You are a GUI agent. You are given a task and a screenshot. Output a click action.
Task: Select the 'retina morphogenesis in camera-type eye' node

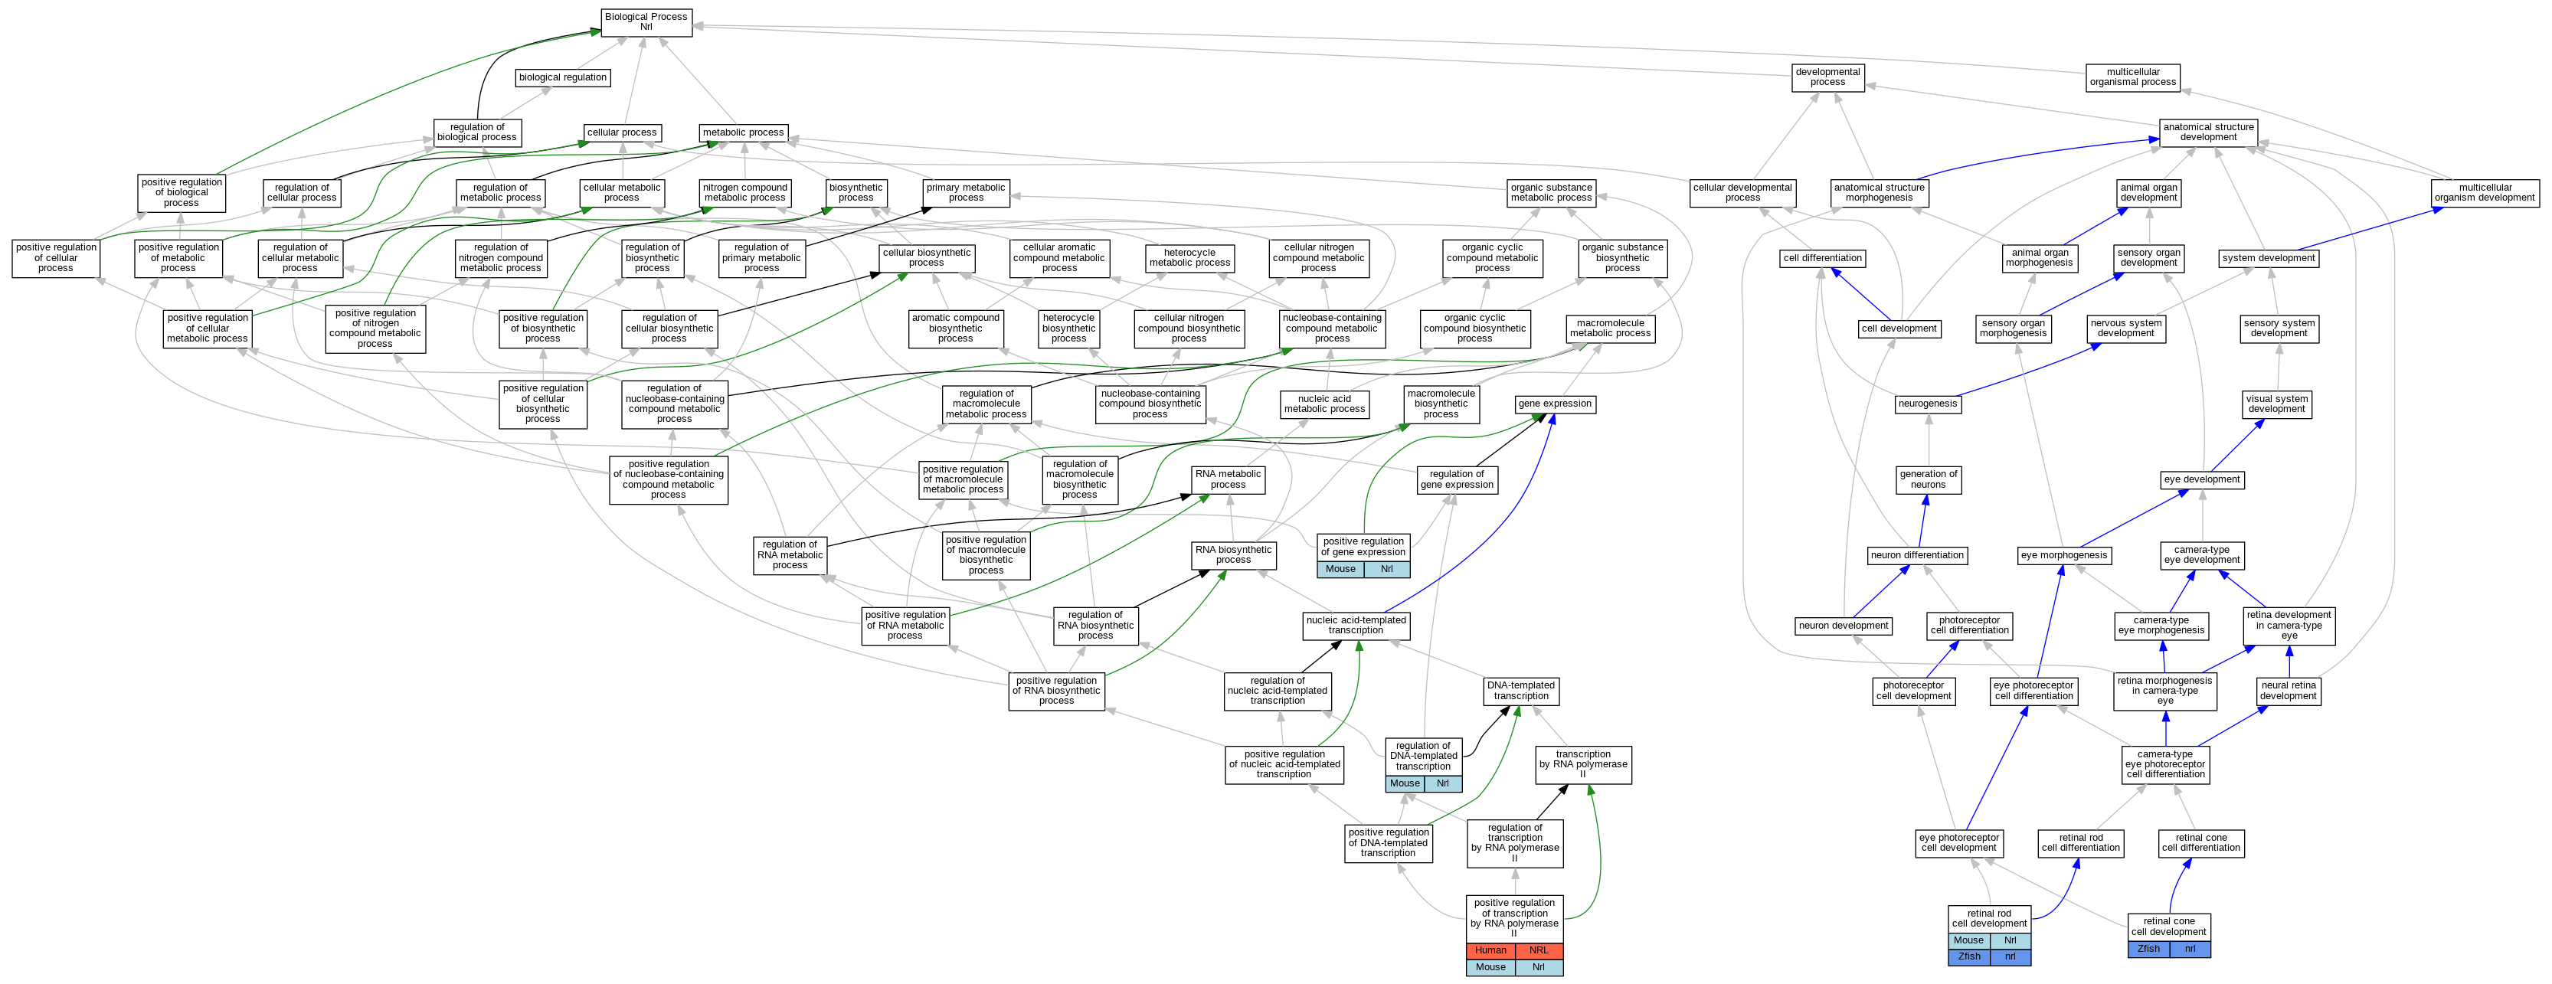(x=2164, y=691)
